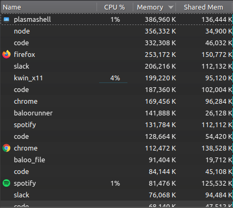Select the baloo_file process entry
233x208 pixels.
coord(117,160)
